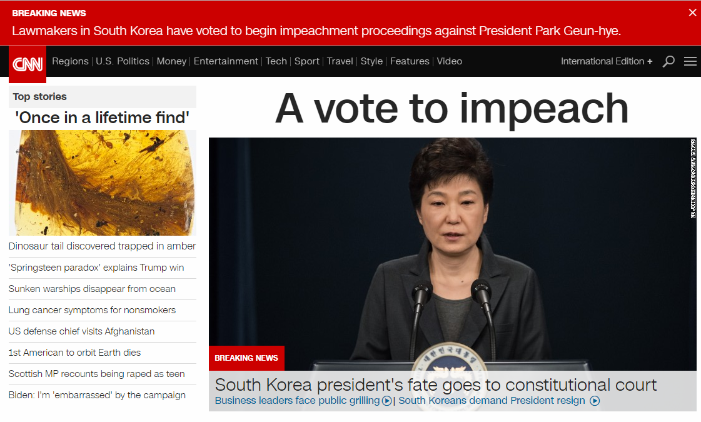The image size is (701, 422).
Task: Play video icon after 'Business leaders face public grilling'
Action: 387,401
